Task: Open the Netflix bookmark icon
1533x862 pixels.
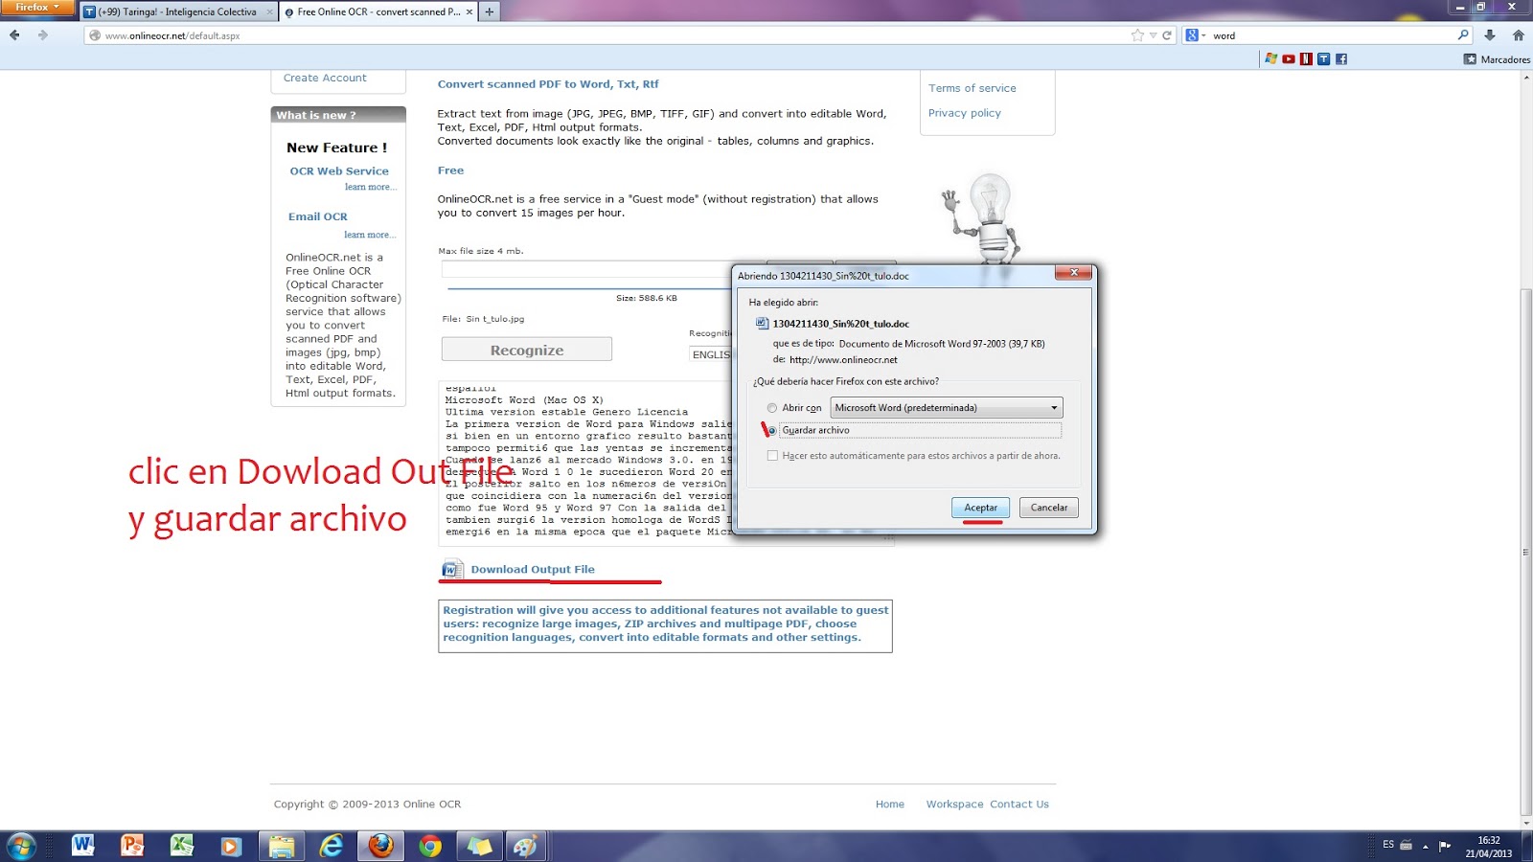Action: pos(1306,59)
